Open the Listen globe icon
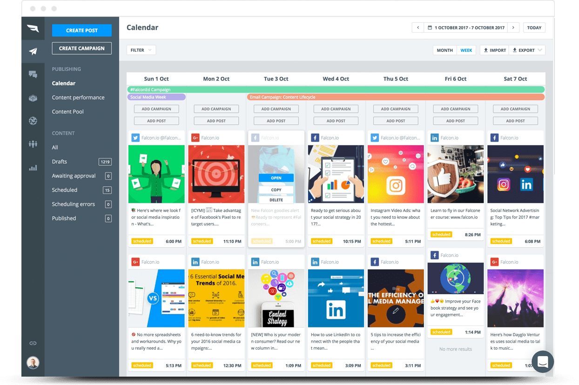 coord(33,121)
